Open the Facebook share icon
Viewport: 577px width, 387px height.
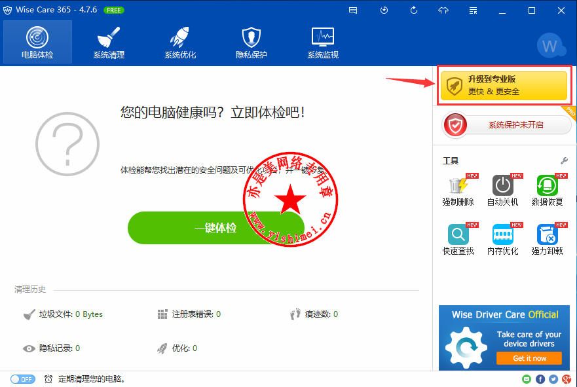click(x=540, y=379)
